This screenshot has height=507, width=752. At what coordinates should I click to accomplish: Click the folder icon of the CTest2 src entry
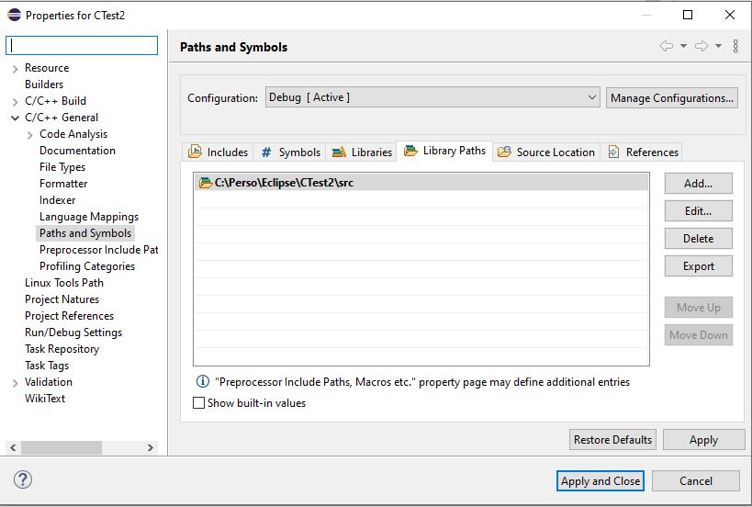point(205,183)
